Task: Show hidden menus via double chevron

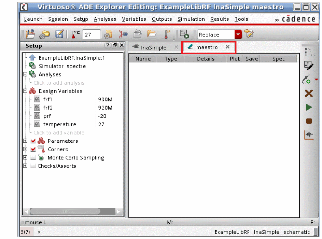Action: pos(277,20)
